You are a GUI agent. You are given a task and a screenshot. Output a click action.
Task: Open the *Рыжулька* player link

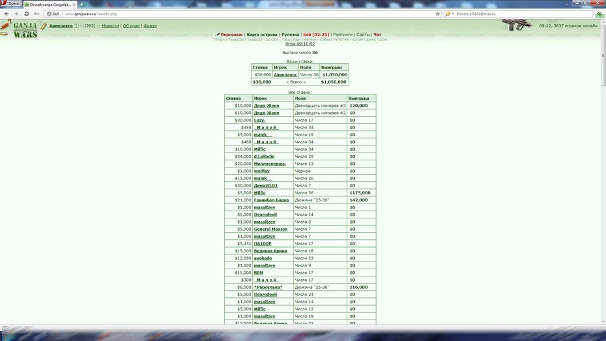268,288
